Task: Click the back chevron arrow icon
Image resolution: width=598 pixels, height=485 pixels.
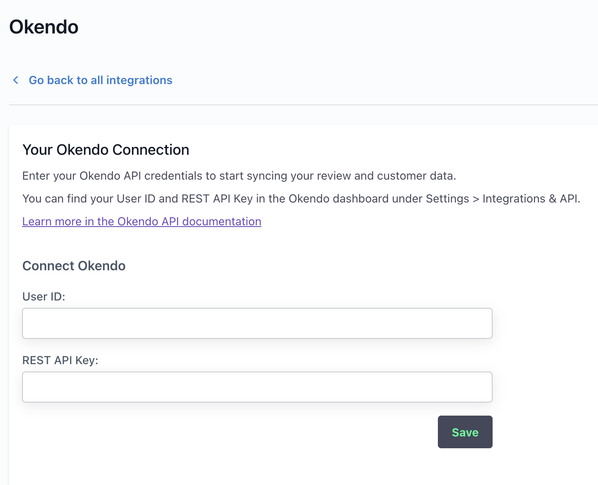Action: pos(16,80)
